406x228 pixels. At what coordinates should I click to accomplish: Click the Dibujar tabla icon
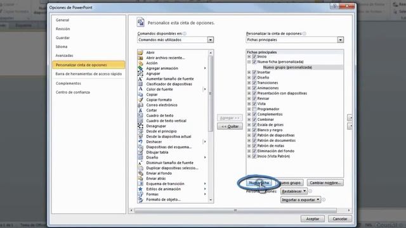click(140, 152)
